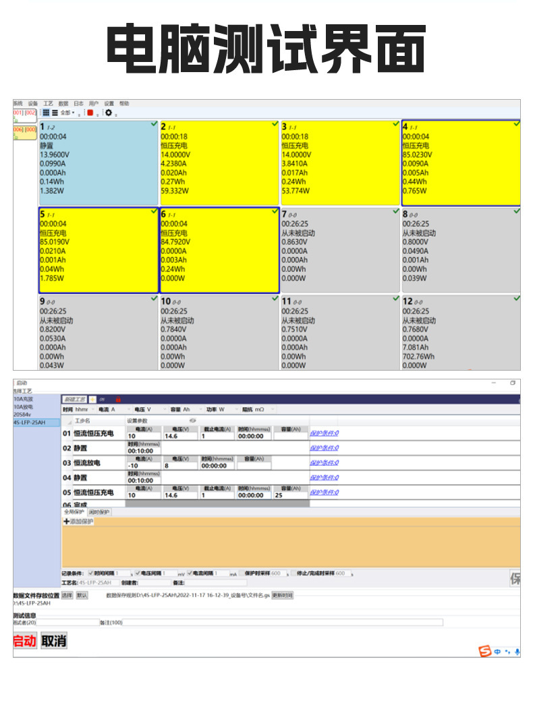Image resolution: width=533 pixels, height=707 pixels.
Task: Toggle the eye icon beside 设置参数
Action: (193, 421)
